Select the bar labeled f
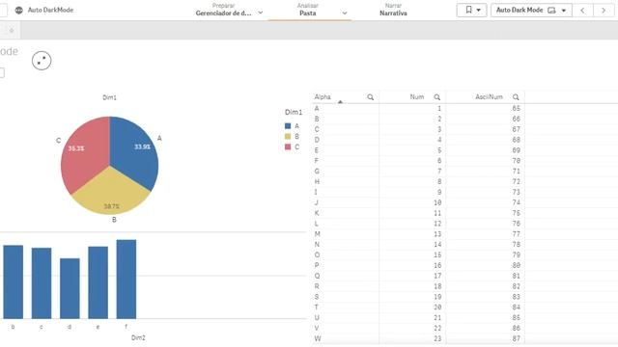 coord(126,279)
